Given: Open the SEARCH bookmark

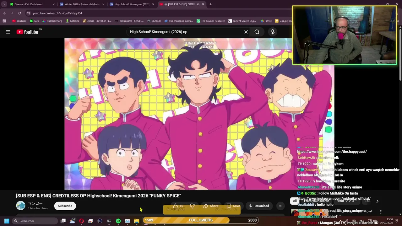Looking at the screenshot, I should pyautogui.click(x=154, y=21).
